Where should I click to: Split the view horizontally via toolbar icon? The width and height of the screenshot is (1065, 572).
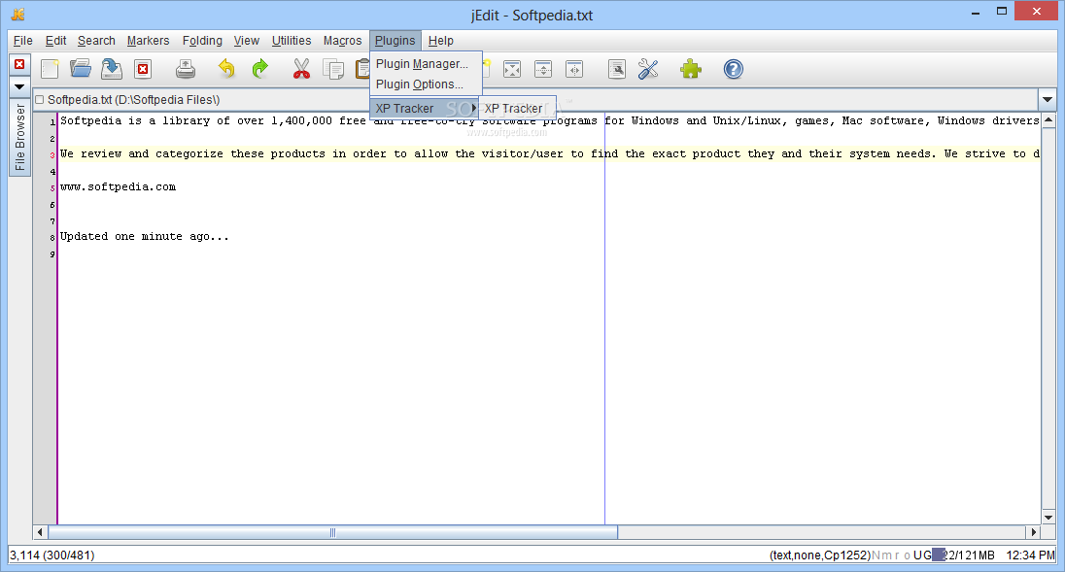tap(542, 69)
